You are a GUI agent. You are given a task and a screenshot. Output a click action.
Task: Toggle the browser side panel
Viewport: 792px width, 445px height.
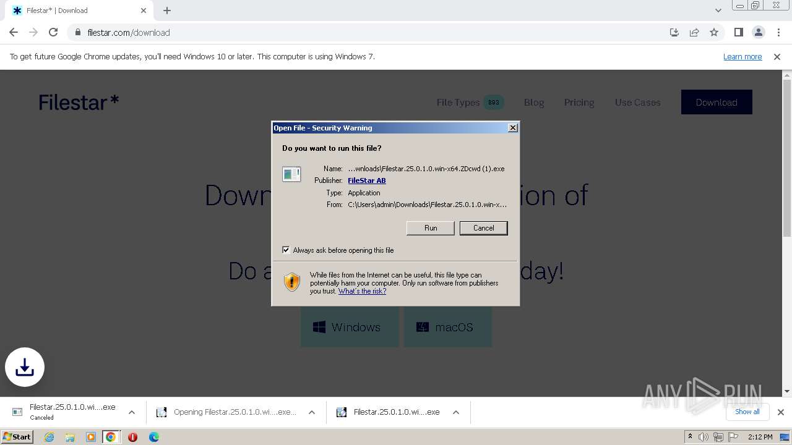coord(738,32)
